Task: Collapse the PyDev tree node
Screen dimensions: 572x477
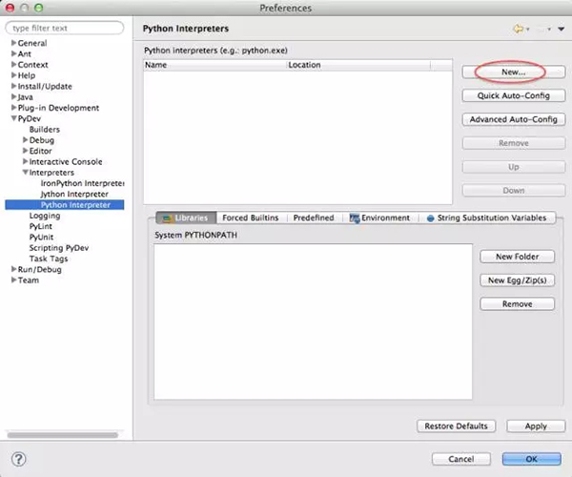Action: click(13, 118)
